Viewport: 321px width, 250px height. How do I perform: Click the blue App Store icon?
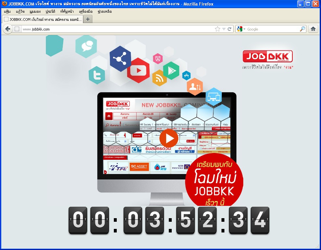[x=186, y=75]
